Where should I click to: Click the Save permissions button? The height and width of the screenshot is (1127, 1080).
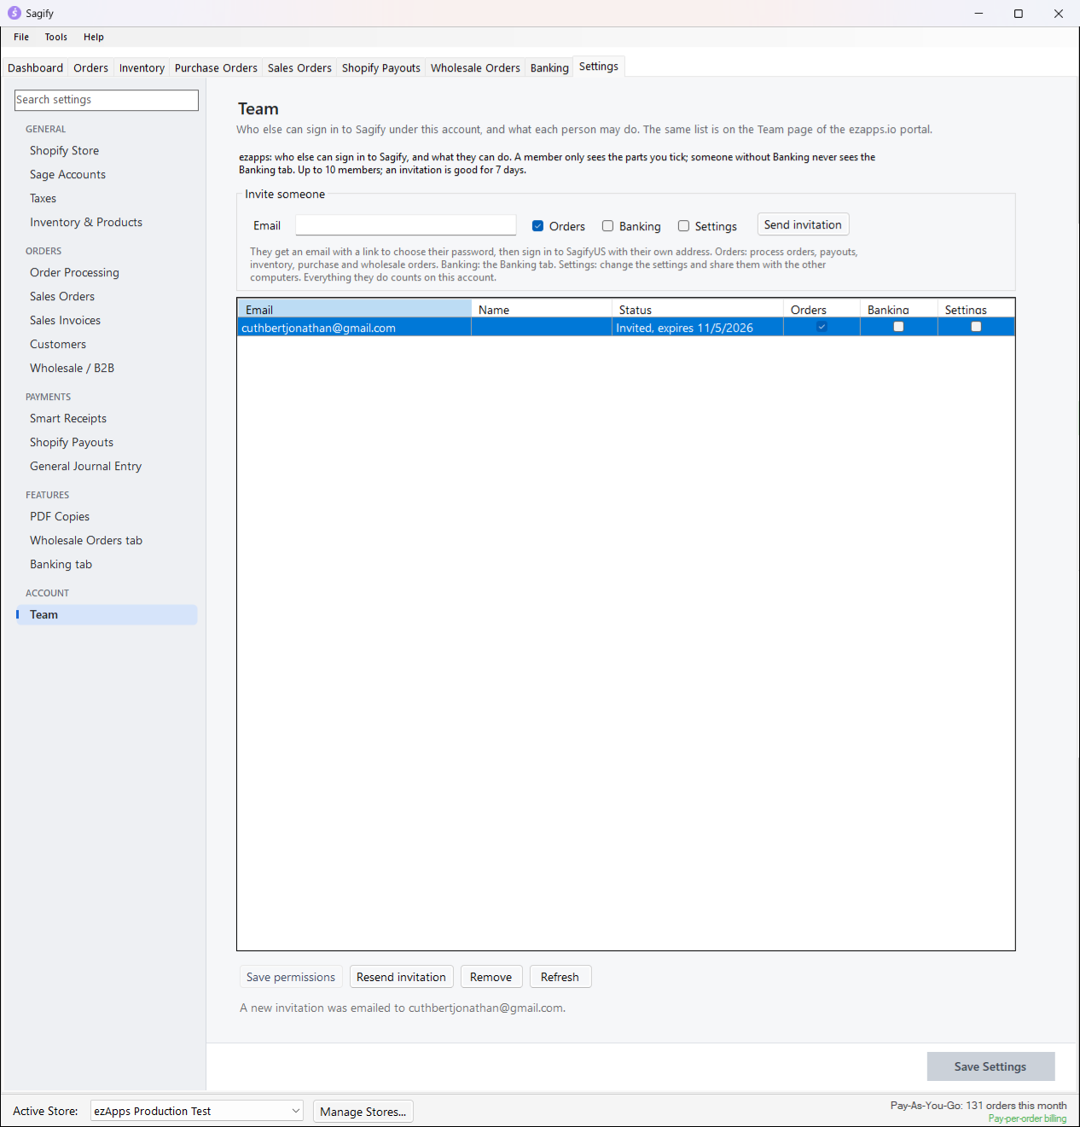(x=291, y=977)
